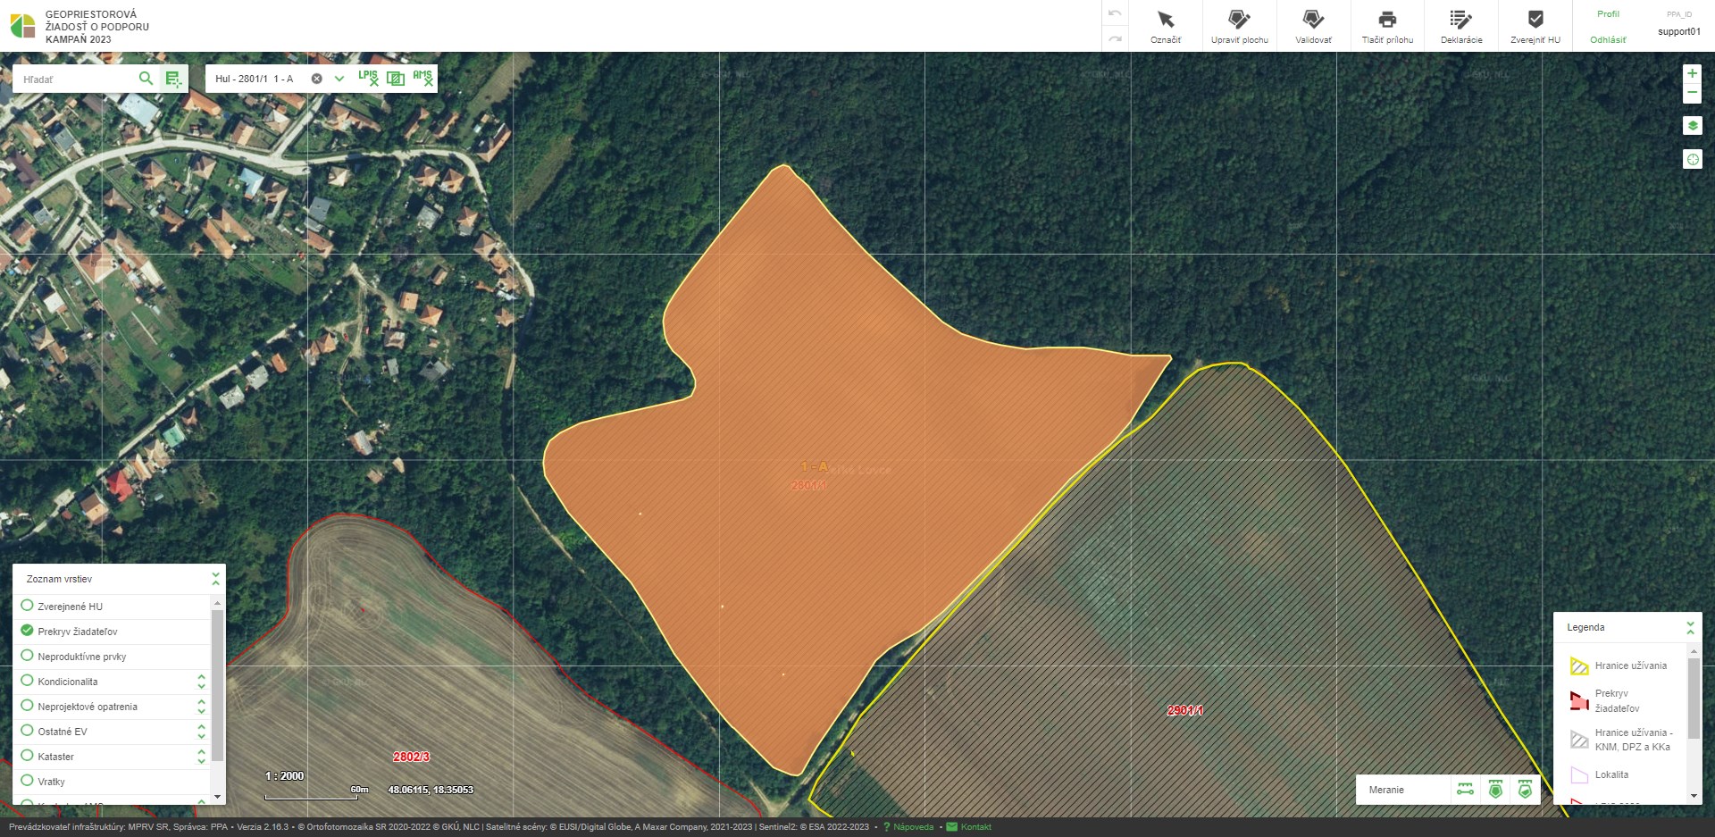Collapse the Legenda panel
The height and width of the screenshot is (837, 1715).
pos(1690,627)
